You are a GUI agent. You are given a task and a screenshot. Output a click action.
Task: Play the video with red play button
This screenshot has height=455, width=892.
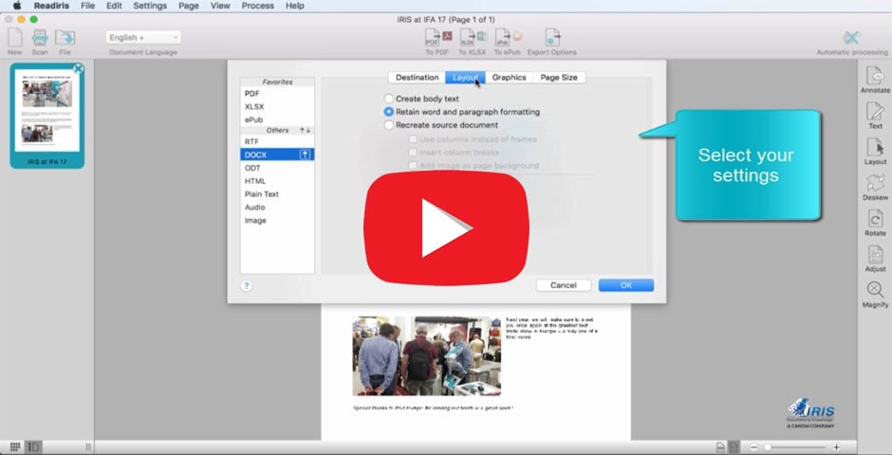click(x=447, y=227)
